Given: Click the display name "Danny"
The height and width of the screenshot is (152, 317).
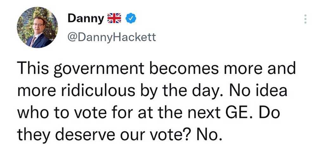Looking at the screenshot, I should click(86, 19).
